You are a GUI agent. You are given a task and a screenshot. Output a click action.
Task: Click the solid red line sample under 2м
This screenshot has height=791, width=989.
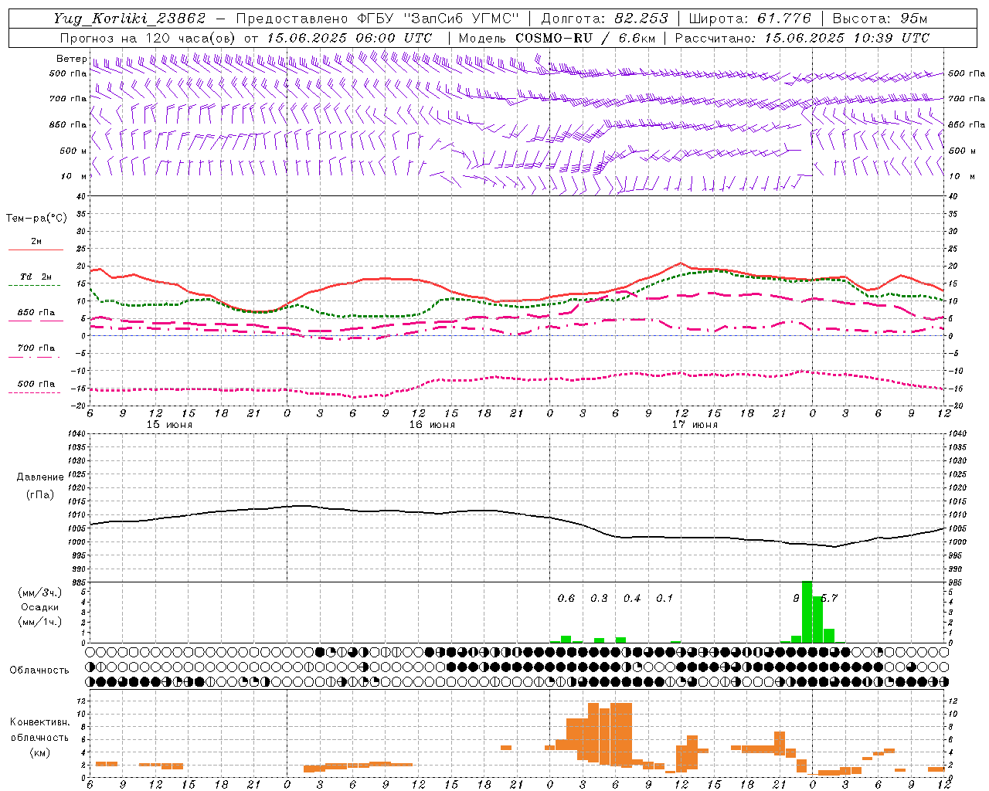(x=36, y=250)
